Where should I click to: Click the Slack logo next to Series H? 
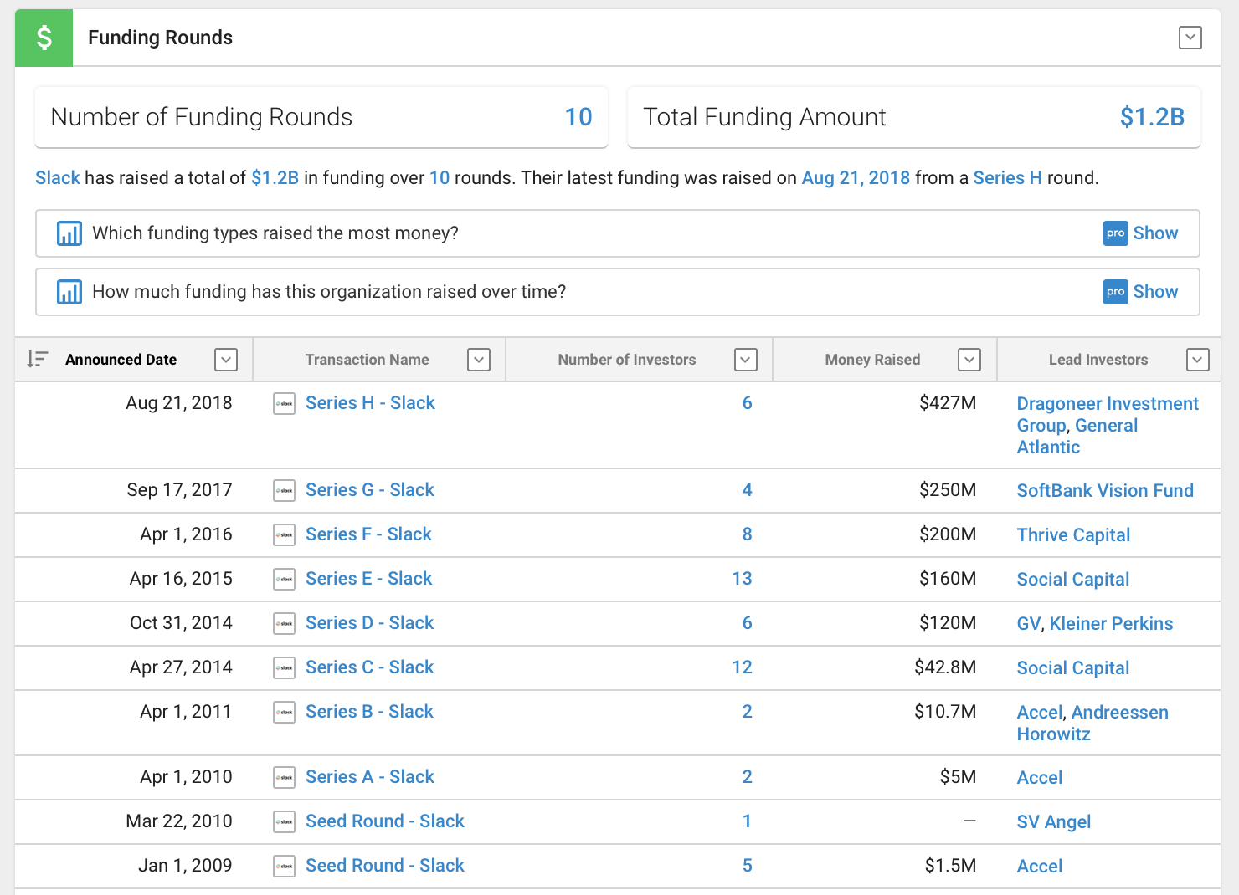(x=285, y=404)
